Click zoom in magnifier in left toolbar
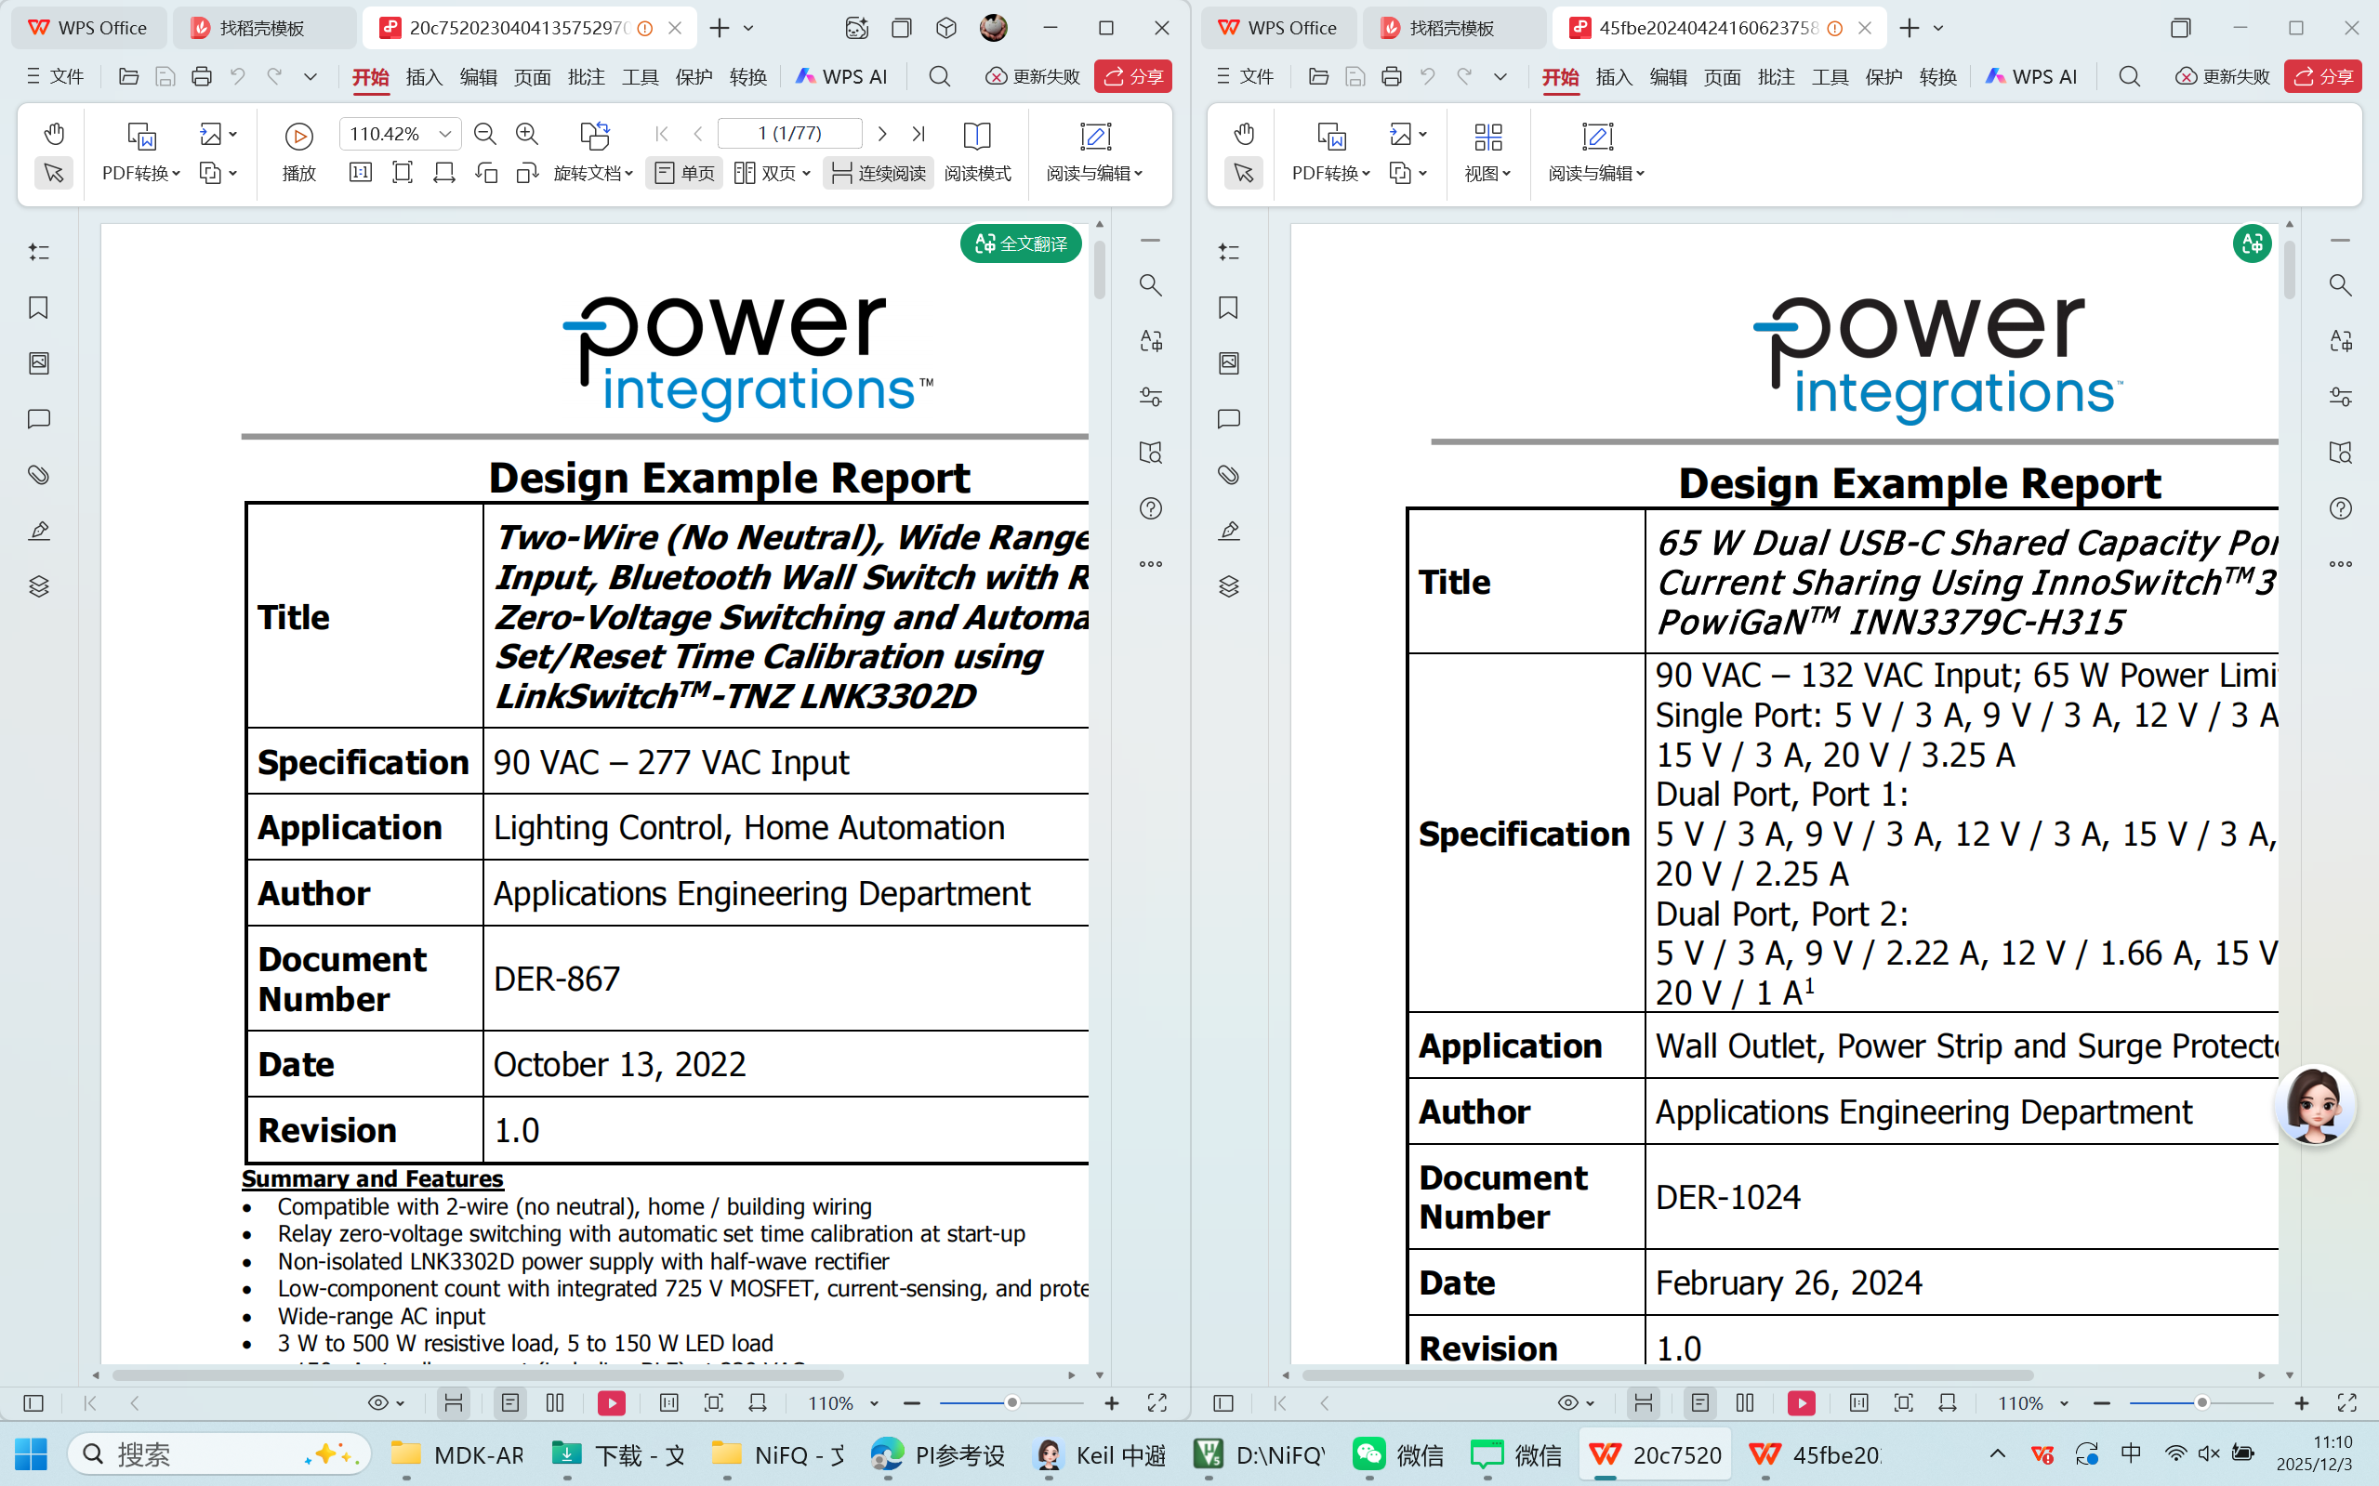This screenshot has width=2379, height=1486. (527, 134)
